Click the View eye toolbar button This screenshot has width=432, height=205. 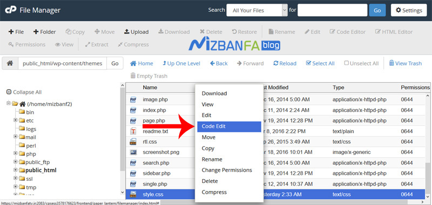click(x=64, y=45)
